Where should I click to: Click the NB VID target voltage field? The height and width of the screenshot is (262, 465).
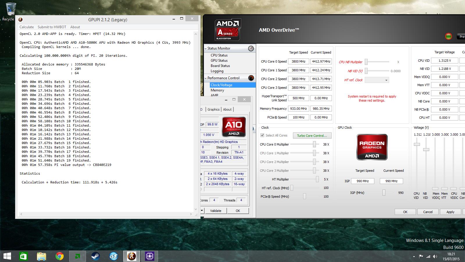(445, 69)
